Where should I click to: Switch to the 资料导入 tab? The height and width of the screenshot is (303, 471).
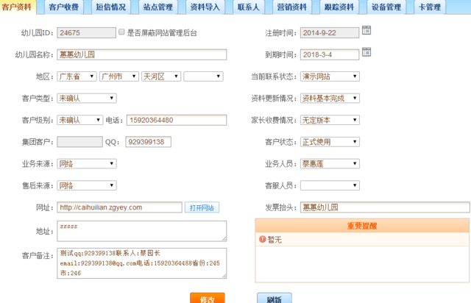(x=205, y=7)
